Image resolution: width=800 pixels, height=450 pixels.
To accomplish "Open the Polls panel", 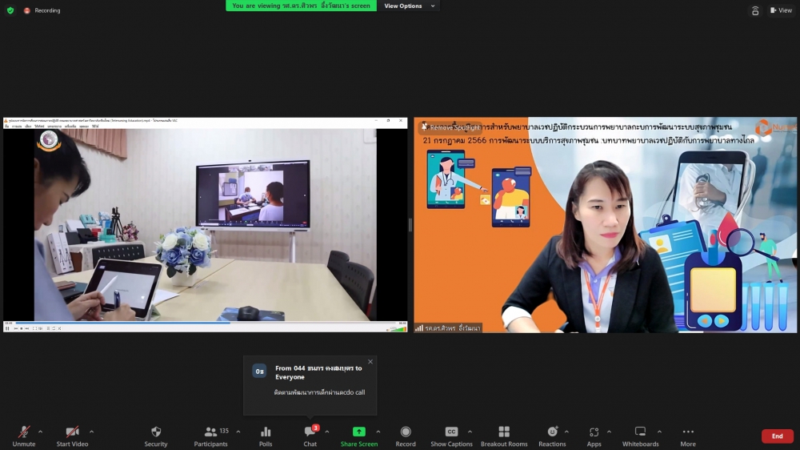I will tap(266, 436).
